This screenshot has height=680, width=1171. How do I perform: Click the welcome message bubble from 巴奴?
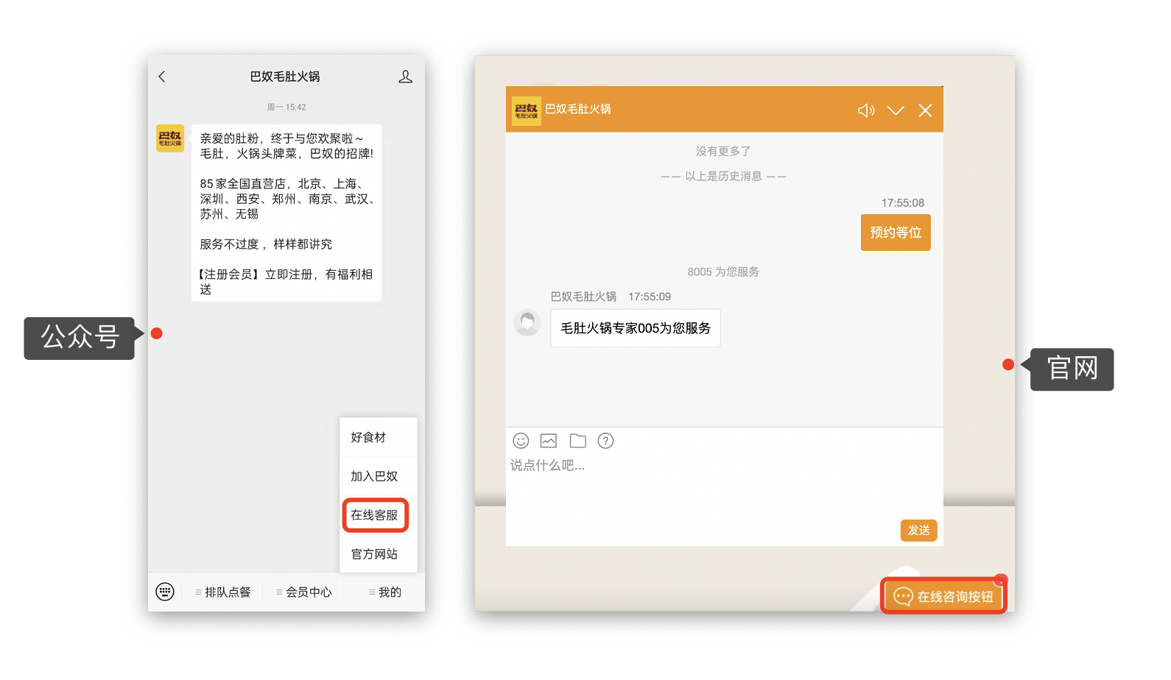pyautogui.click(x=286, y=213)
